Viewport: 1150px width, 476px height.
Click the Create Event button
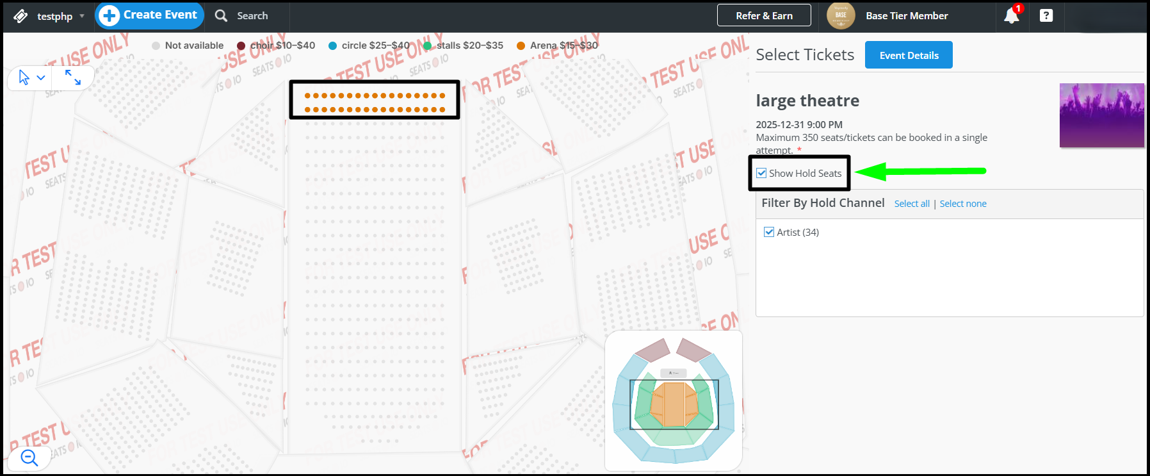150,15
